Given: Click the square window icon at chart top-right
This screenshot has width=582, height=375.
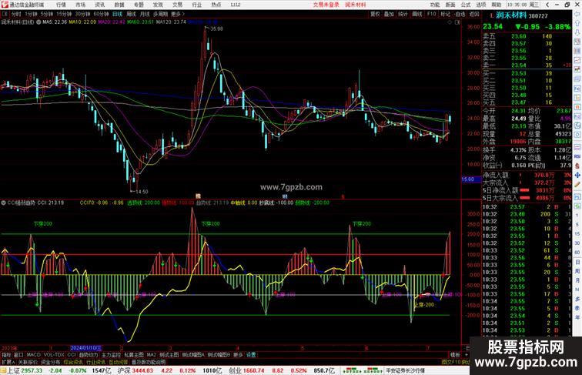Looking at the screenshot, I should pos(457,22).
